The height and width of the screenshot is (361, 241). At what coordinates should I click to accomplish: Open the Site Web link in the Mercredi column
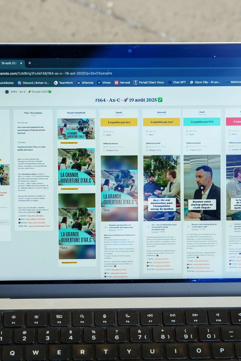(x=165, y=269)
